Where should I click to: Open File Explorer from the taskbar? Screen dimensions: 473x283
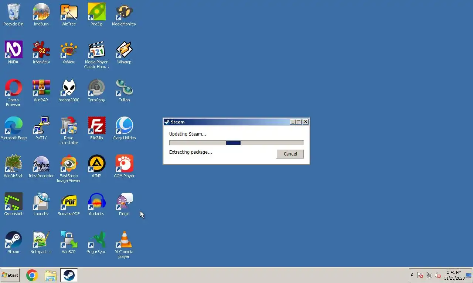click(x=51, y=275)
